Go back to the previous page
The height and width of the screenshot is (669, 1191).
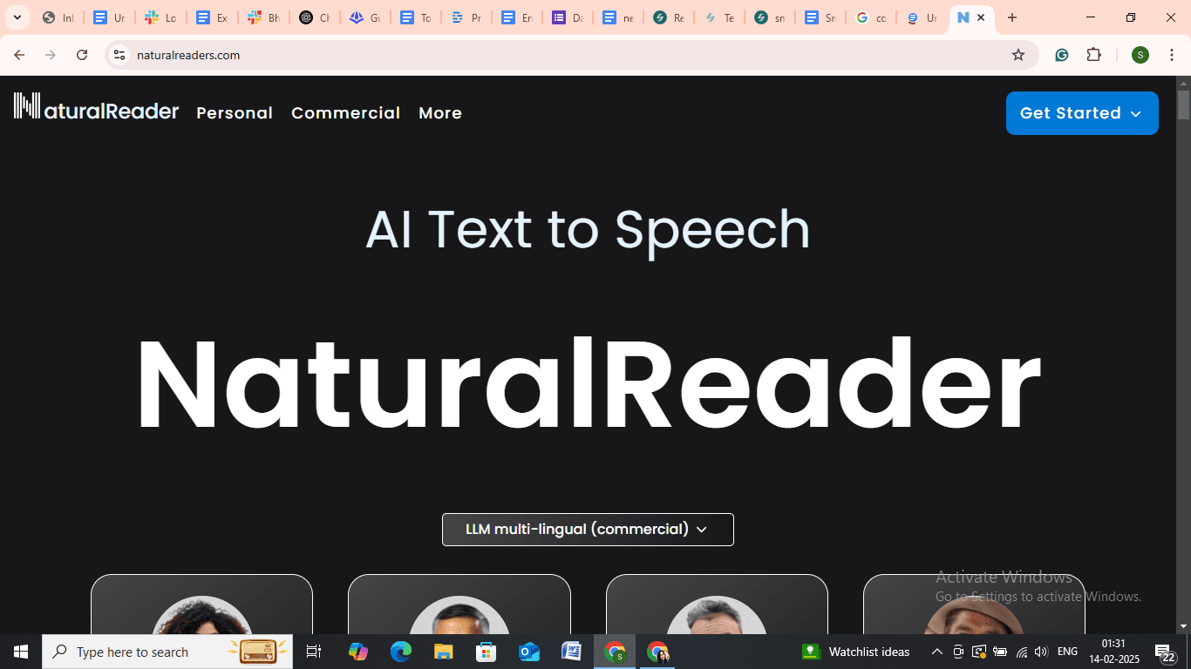tap(19, 55)
